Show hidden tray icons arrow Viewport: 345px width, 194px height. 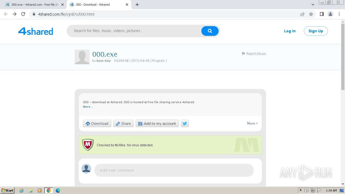(x=301, y=190)
